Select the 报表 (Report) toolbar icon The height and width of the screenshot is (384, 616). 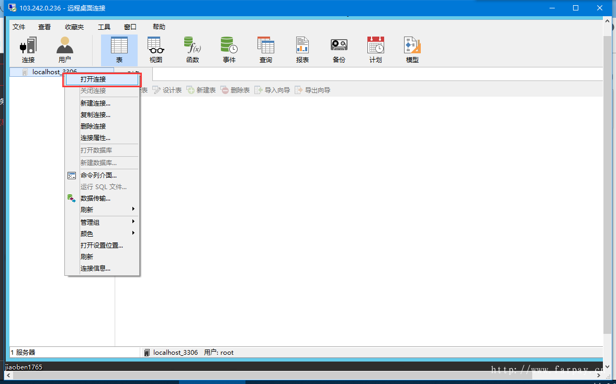pyautogui.click(x=303, y=50)
